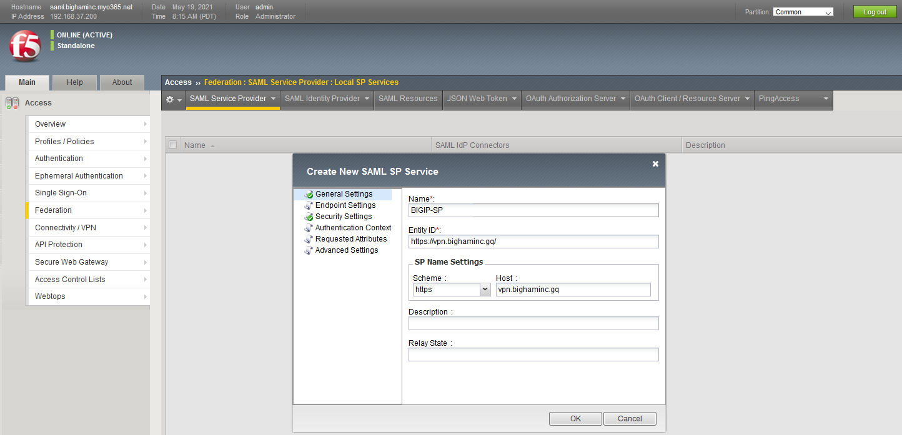Click the Standalone status text
The height and width of the screenshot is (435, 902).
pos(76,46)
